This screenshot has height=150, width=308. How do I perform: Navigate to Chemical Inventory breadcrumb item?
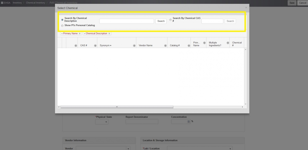click(x=35, y=3)
